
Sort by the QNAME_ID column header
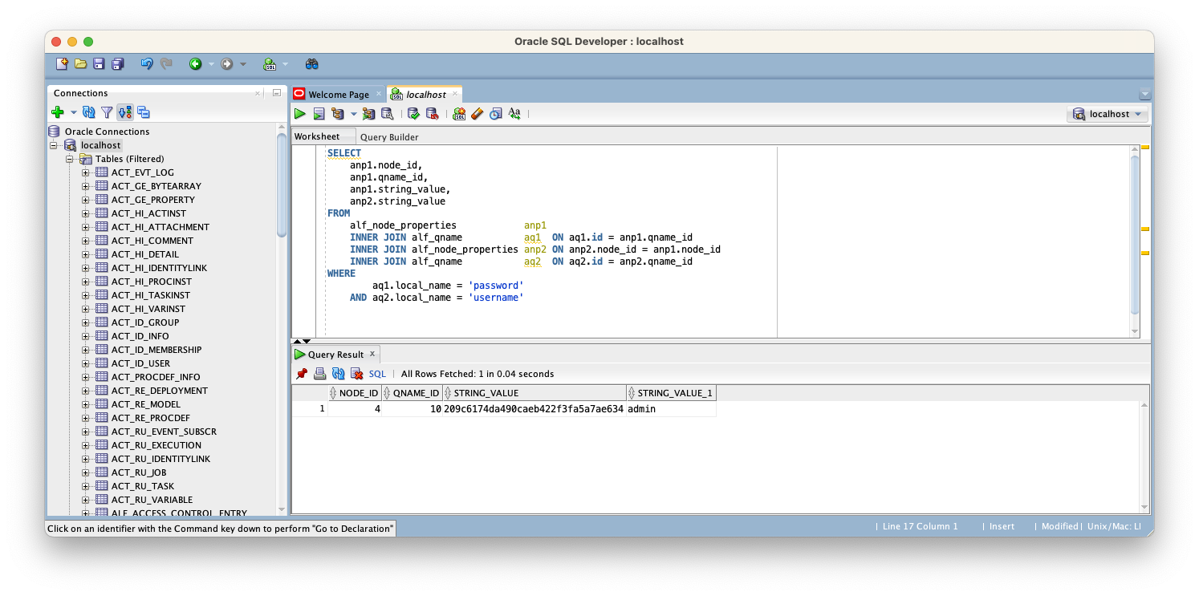point(413,393)
